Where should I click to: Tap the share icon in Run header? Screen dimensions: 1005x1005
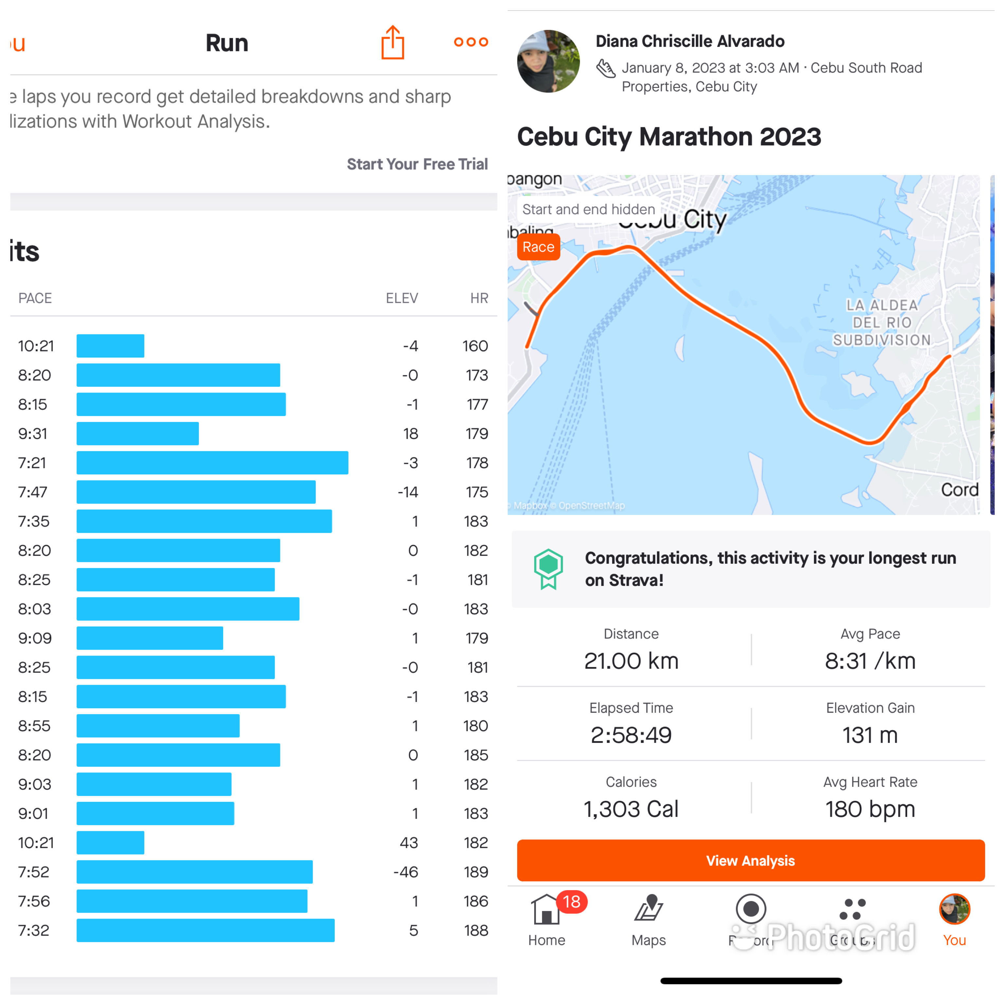tap(393, 43)
